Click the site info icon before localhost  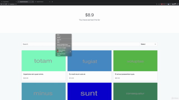click(9, 4)
